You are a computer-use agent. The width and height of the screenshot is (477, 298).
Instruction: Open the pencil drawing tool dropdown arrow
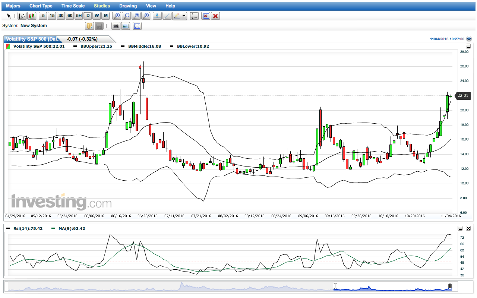[184, 16]
